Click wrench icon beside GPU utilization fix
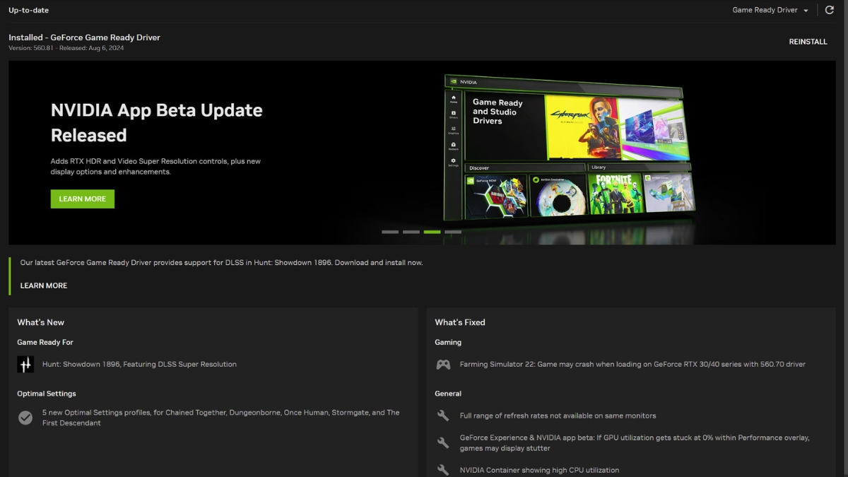 pos(443,443)
